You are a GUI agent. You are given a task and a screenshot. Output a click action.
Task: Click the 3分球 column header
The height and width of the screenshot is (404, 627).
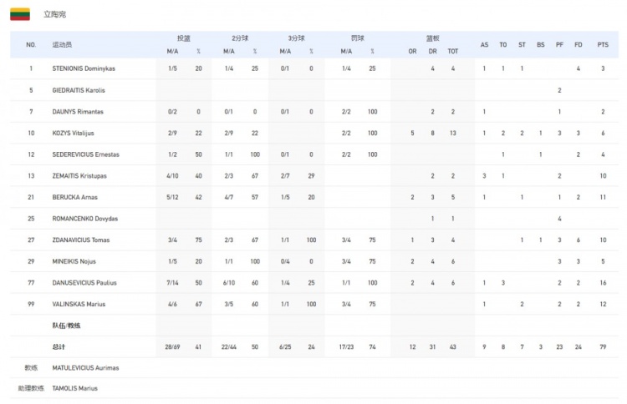296,38
